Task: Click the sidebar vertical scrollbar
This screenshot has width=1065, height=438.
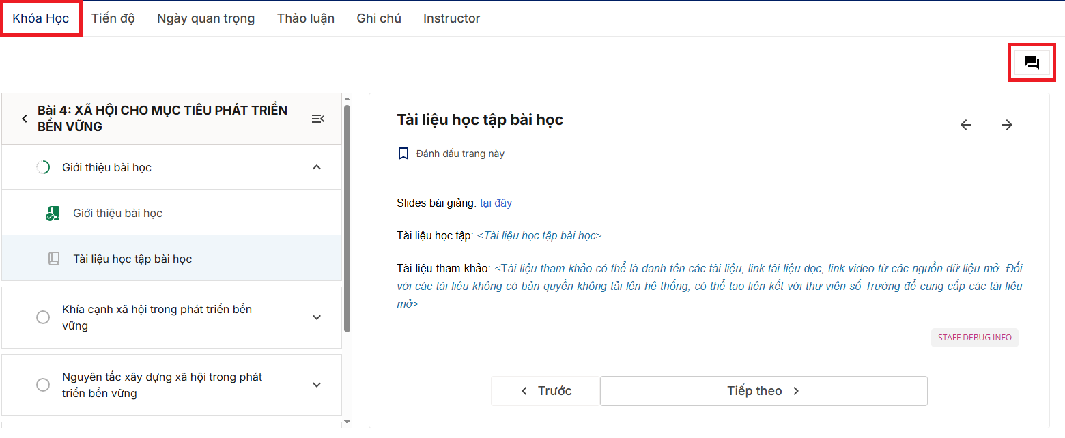Action: tap(347, 218)
